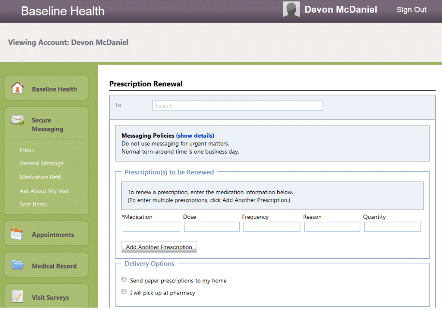
Task: Click the Medical Record folder icon
Action: click(17, 265)
